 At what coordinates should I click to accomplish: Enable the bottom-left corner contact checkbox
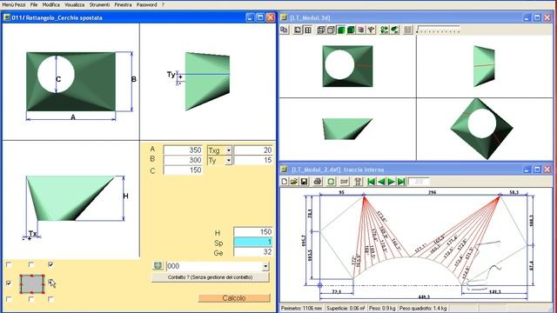pyautogui.click(x=9, y=299)
